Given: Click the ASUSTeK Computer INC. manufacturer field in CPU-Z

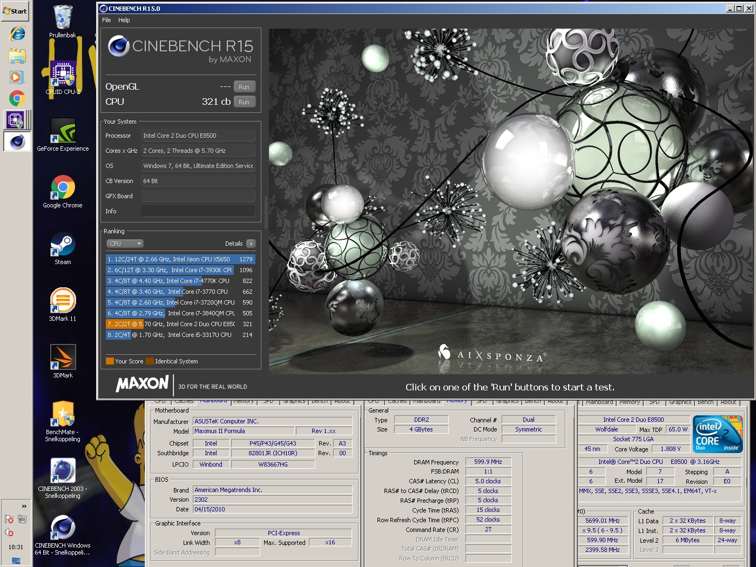Looking at the screenshot, I should click(x=273, y=421).
